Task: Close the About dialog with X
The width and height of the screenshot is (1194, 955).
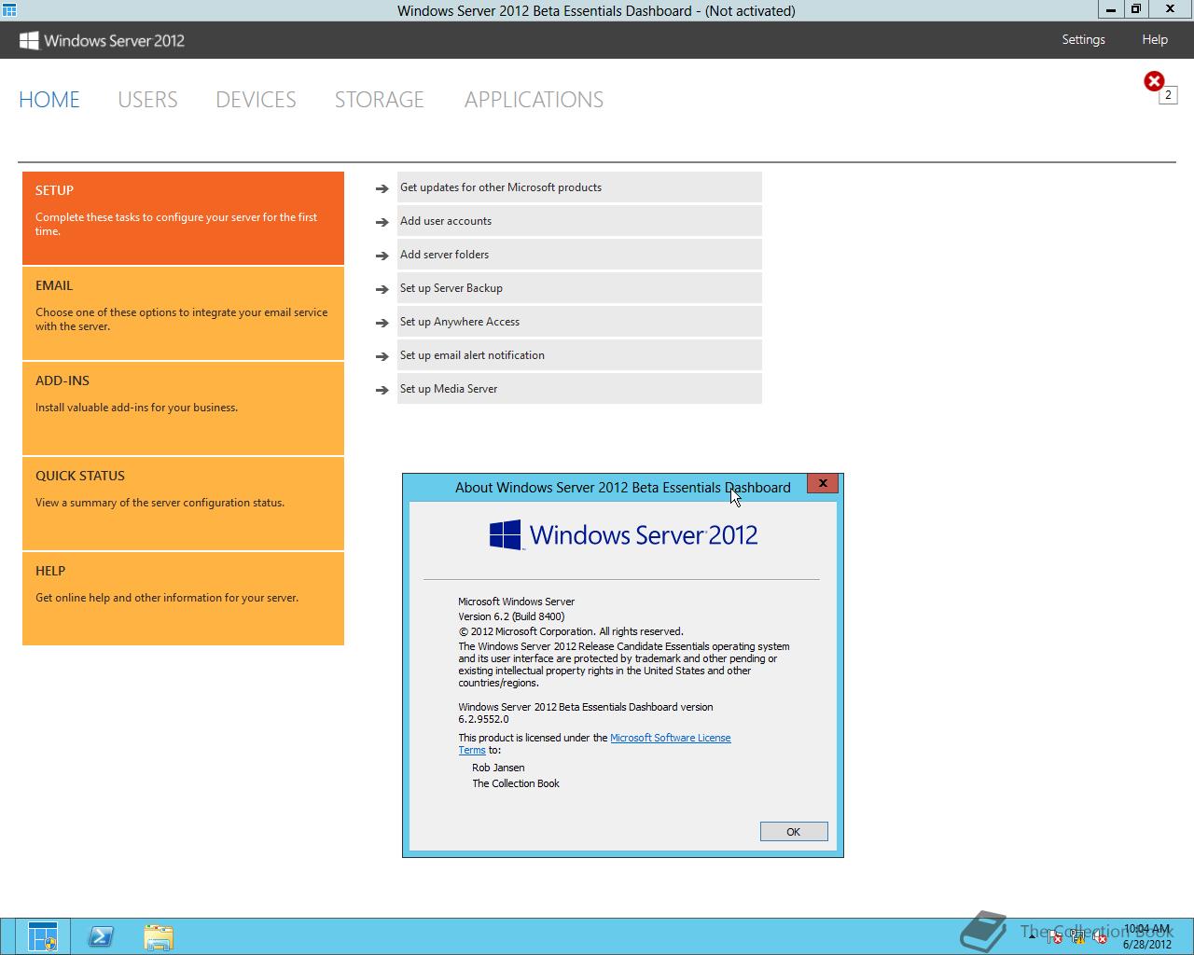Action: tap(823, 483)
